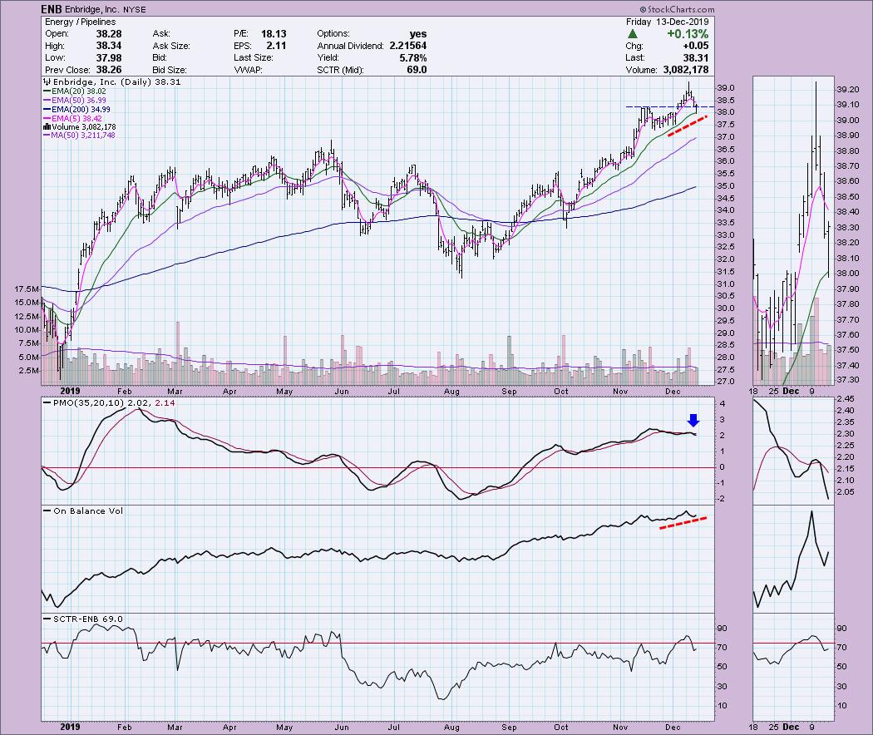Select the EMA(5) pink line swatch

47,119
